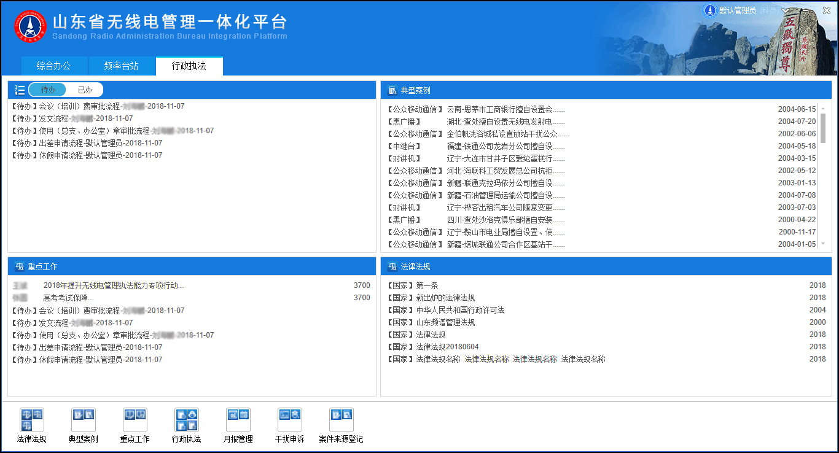This screenshot has width=839, height=453.
Task: Open the 法律法规 icon in bottom toolbar
Action: pos(32,420)
